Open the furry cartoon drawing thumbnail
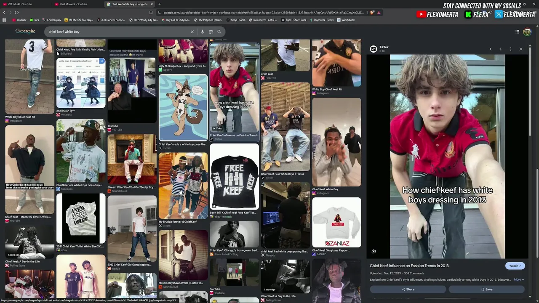Viewport: 539px width, 303px height. click(x=183, y=108)
